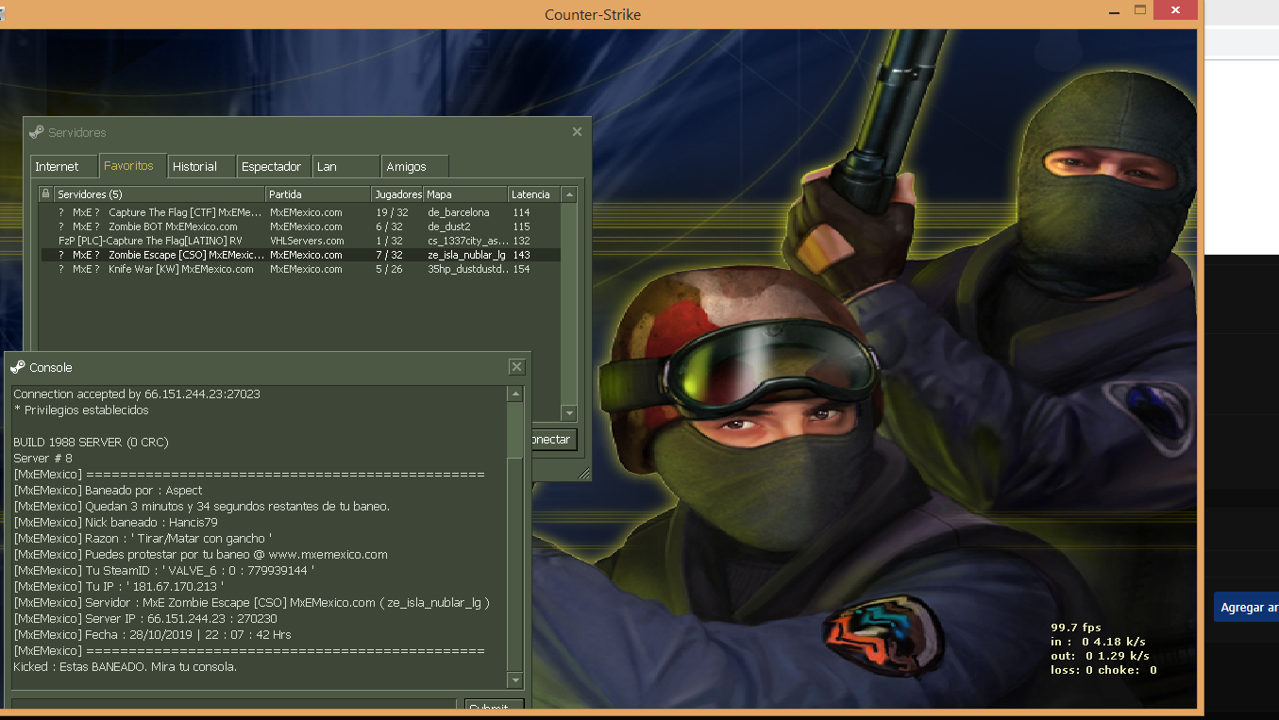
Task: Click the ze_isla_nublar_lg map cell
Action: click(466, 255)
